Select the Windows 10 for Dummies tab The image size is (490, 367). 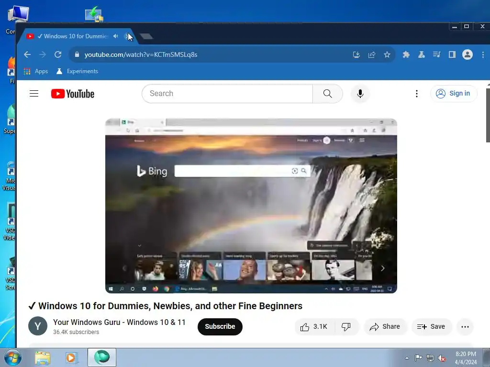coord(76,36)
